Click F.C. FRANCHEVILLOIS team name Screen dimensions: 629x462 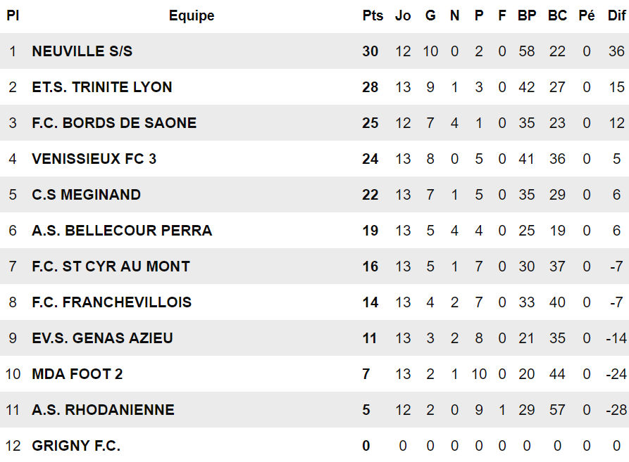point(111,302)
